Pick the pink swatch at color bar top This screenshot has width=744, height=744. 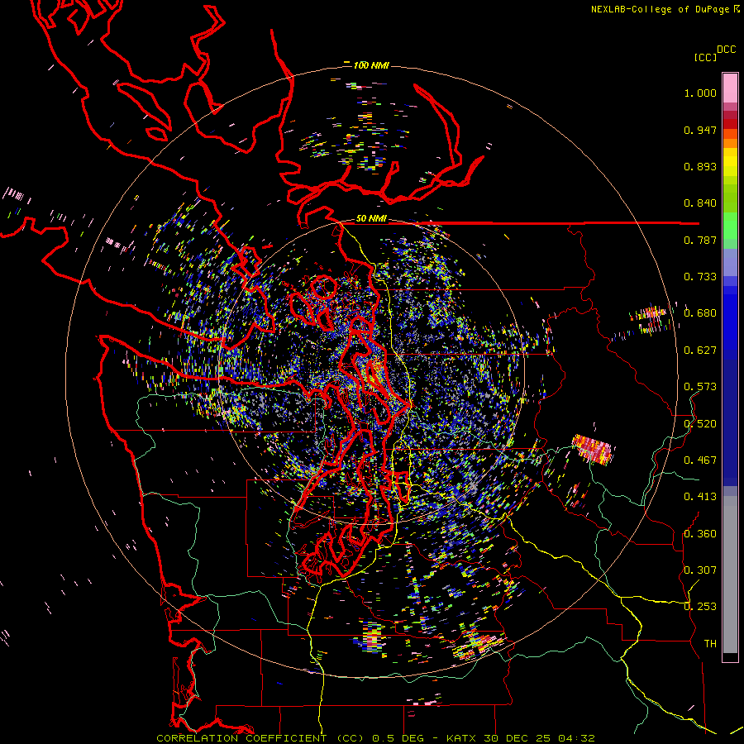click(x=730, y=88)
